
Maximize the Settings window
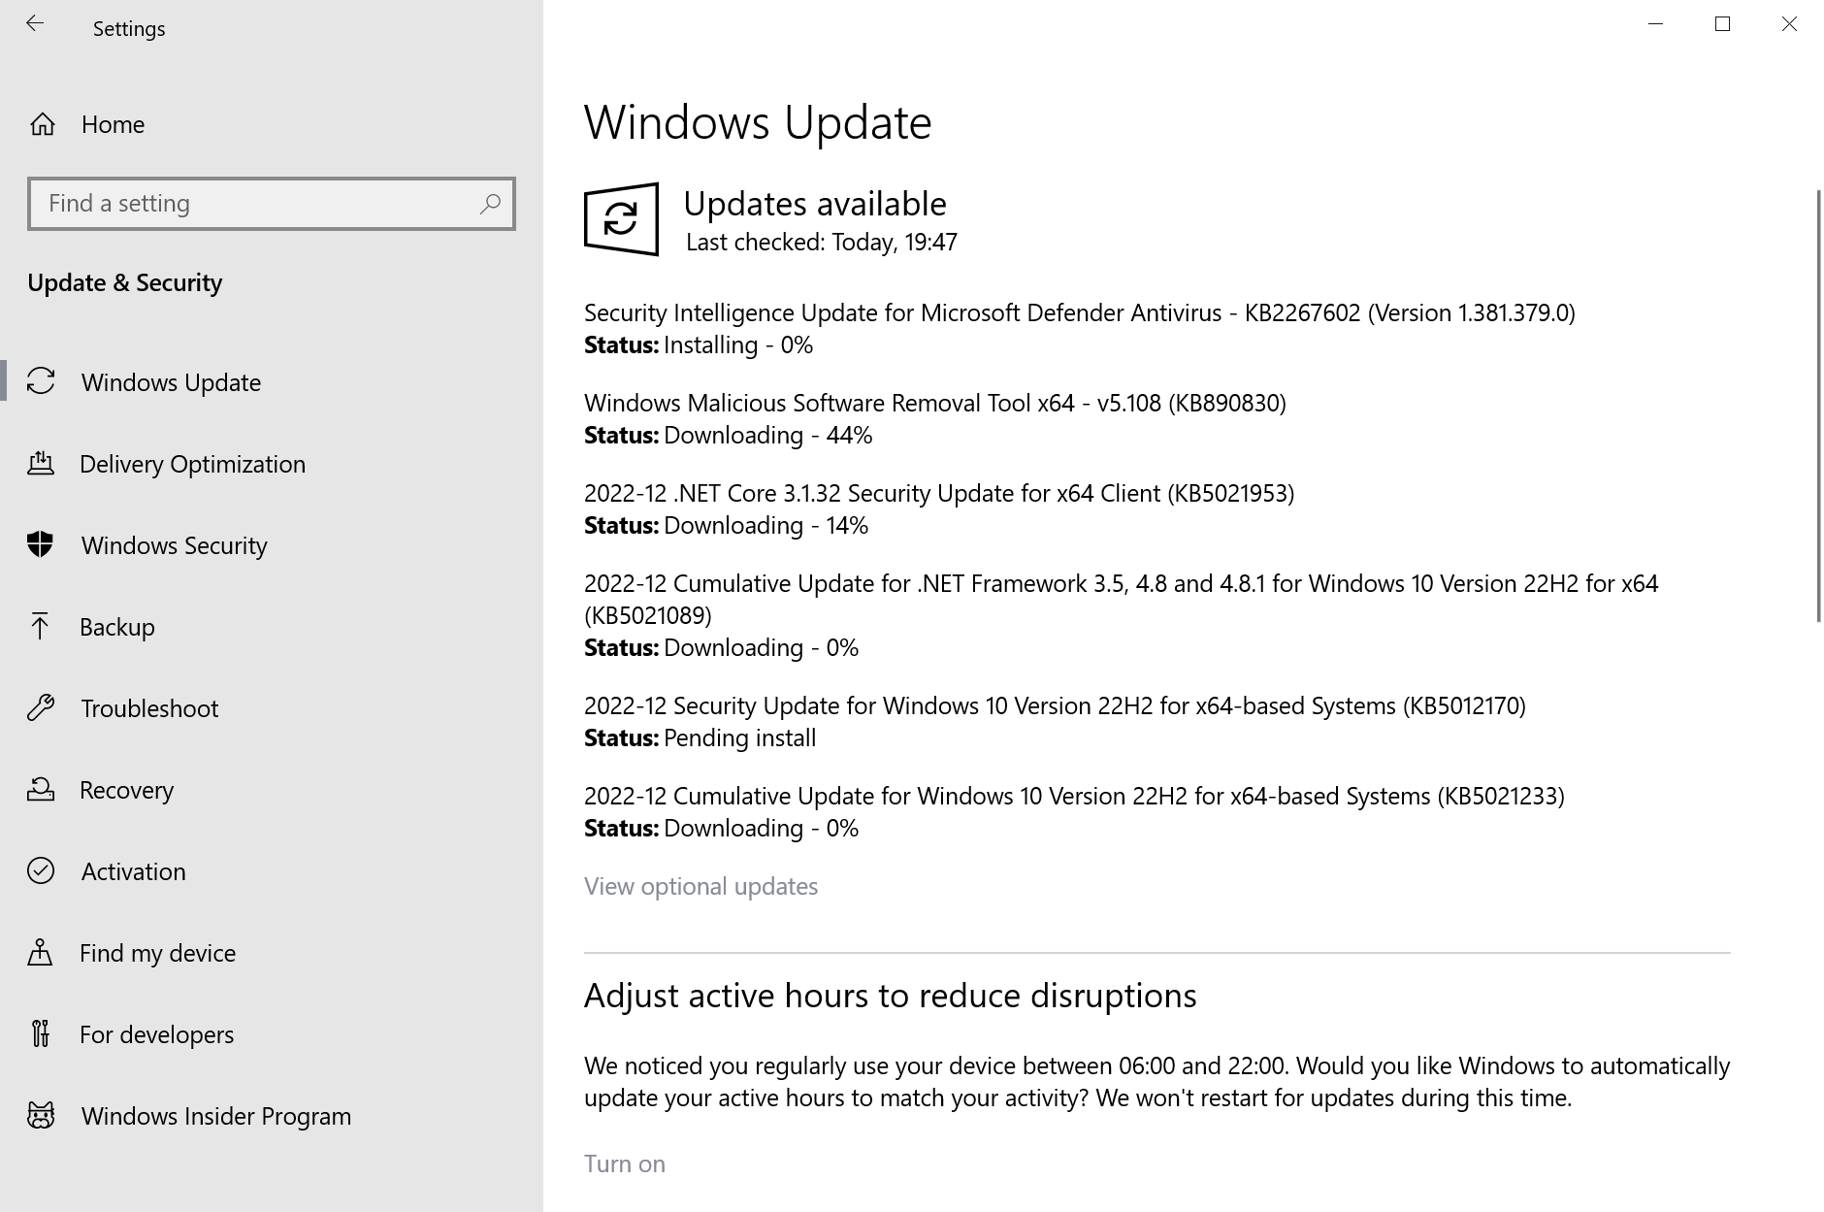1723,24
